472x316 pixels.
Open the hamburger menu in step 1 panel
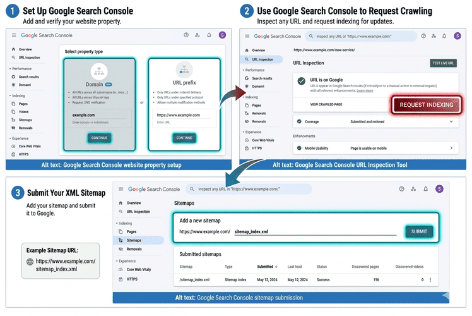[x=14, y=35]
